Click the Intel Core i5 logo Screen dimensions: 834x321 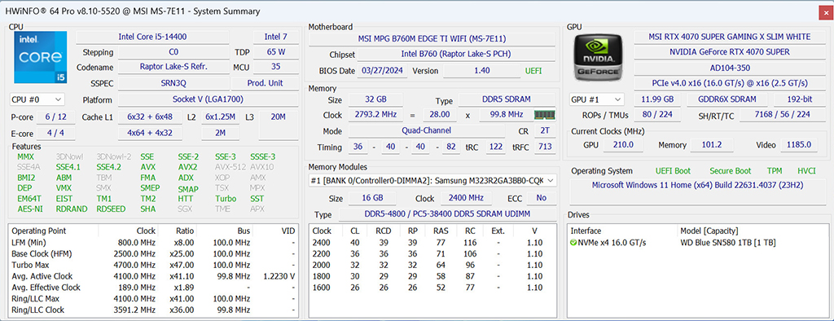coord(41,58)
